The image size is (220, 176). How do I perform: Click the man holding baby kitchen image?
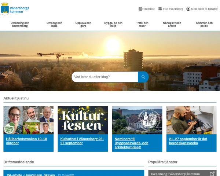click(x=191, y=120)
